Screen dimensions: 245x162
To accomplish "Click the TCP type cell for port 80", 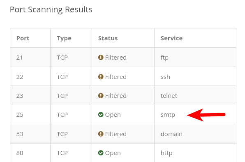I will tap(71, 153).
